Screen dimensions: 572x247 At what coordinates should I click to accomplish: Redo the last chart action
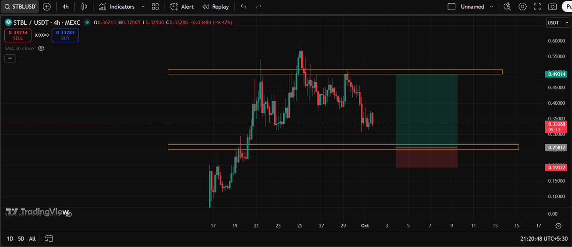[258, 7]
